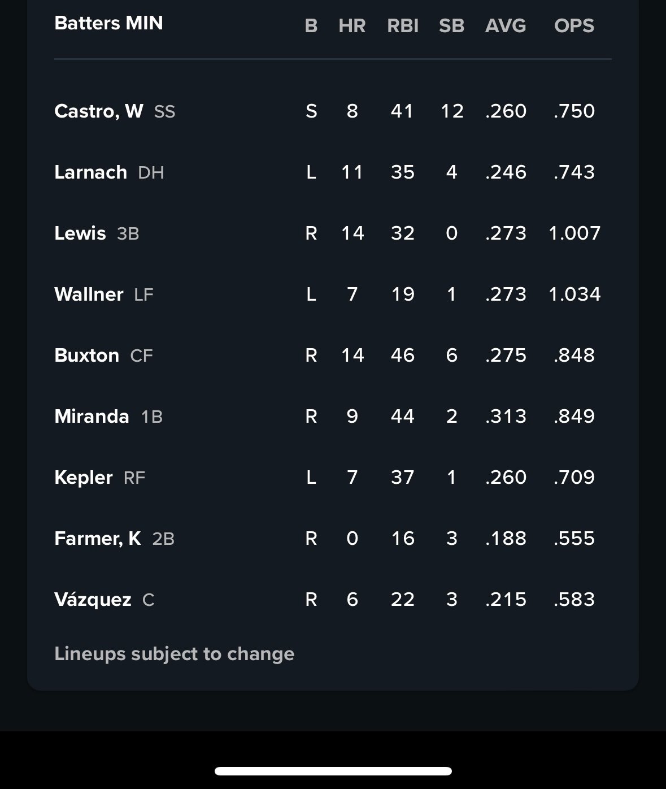The height and width of the screenshot is (789, 666).
Task: Select Larnach in the lineup
Action: pyautogui.click(x=91, y=172)
